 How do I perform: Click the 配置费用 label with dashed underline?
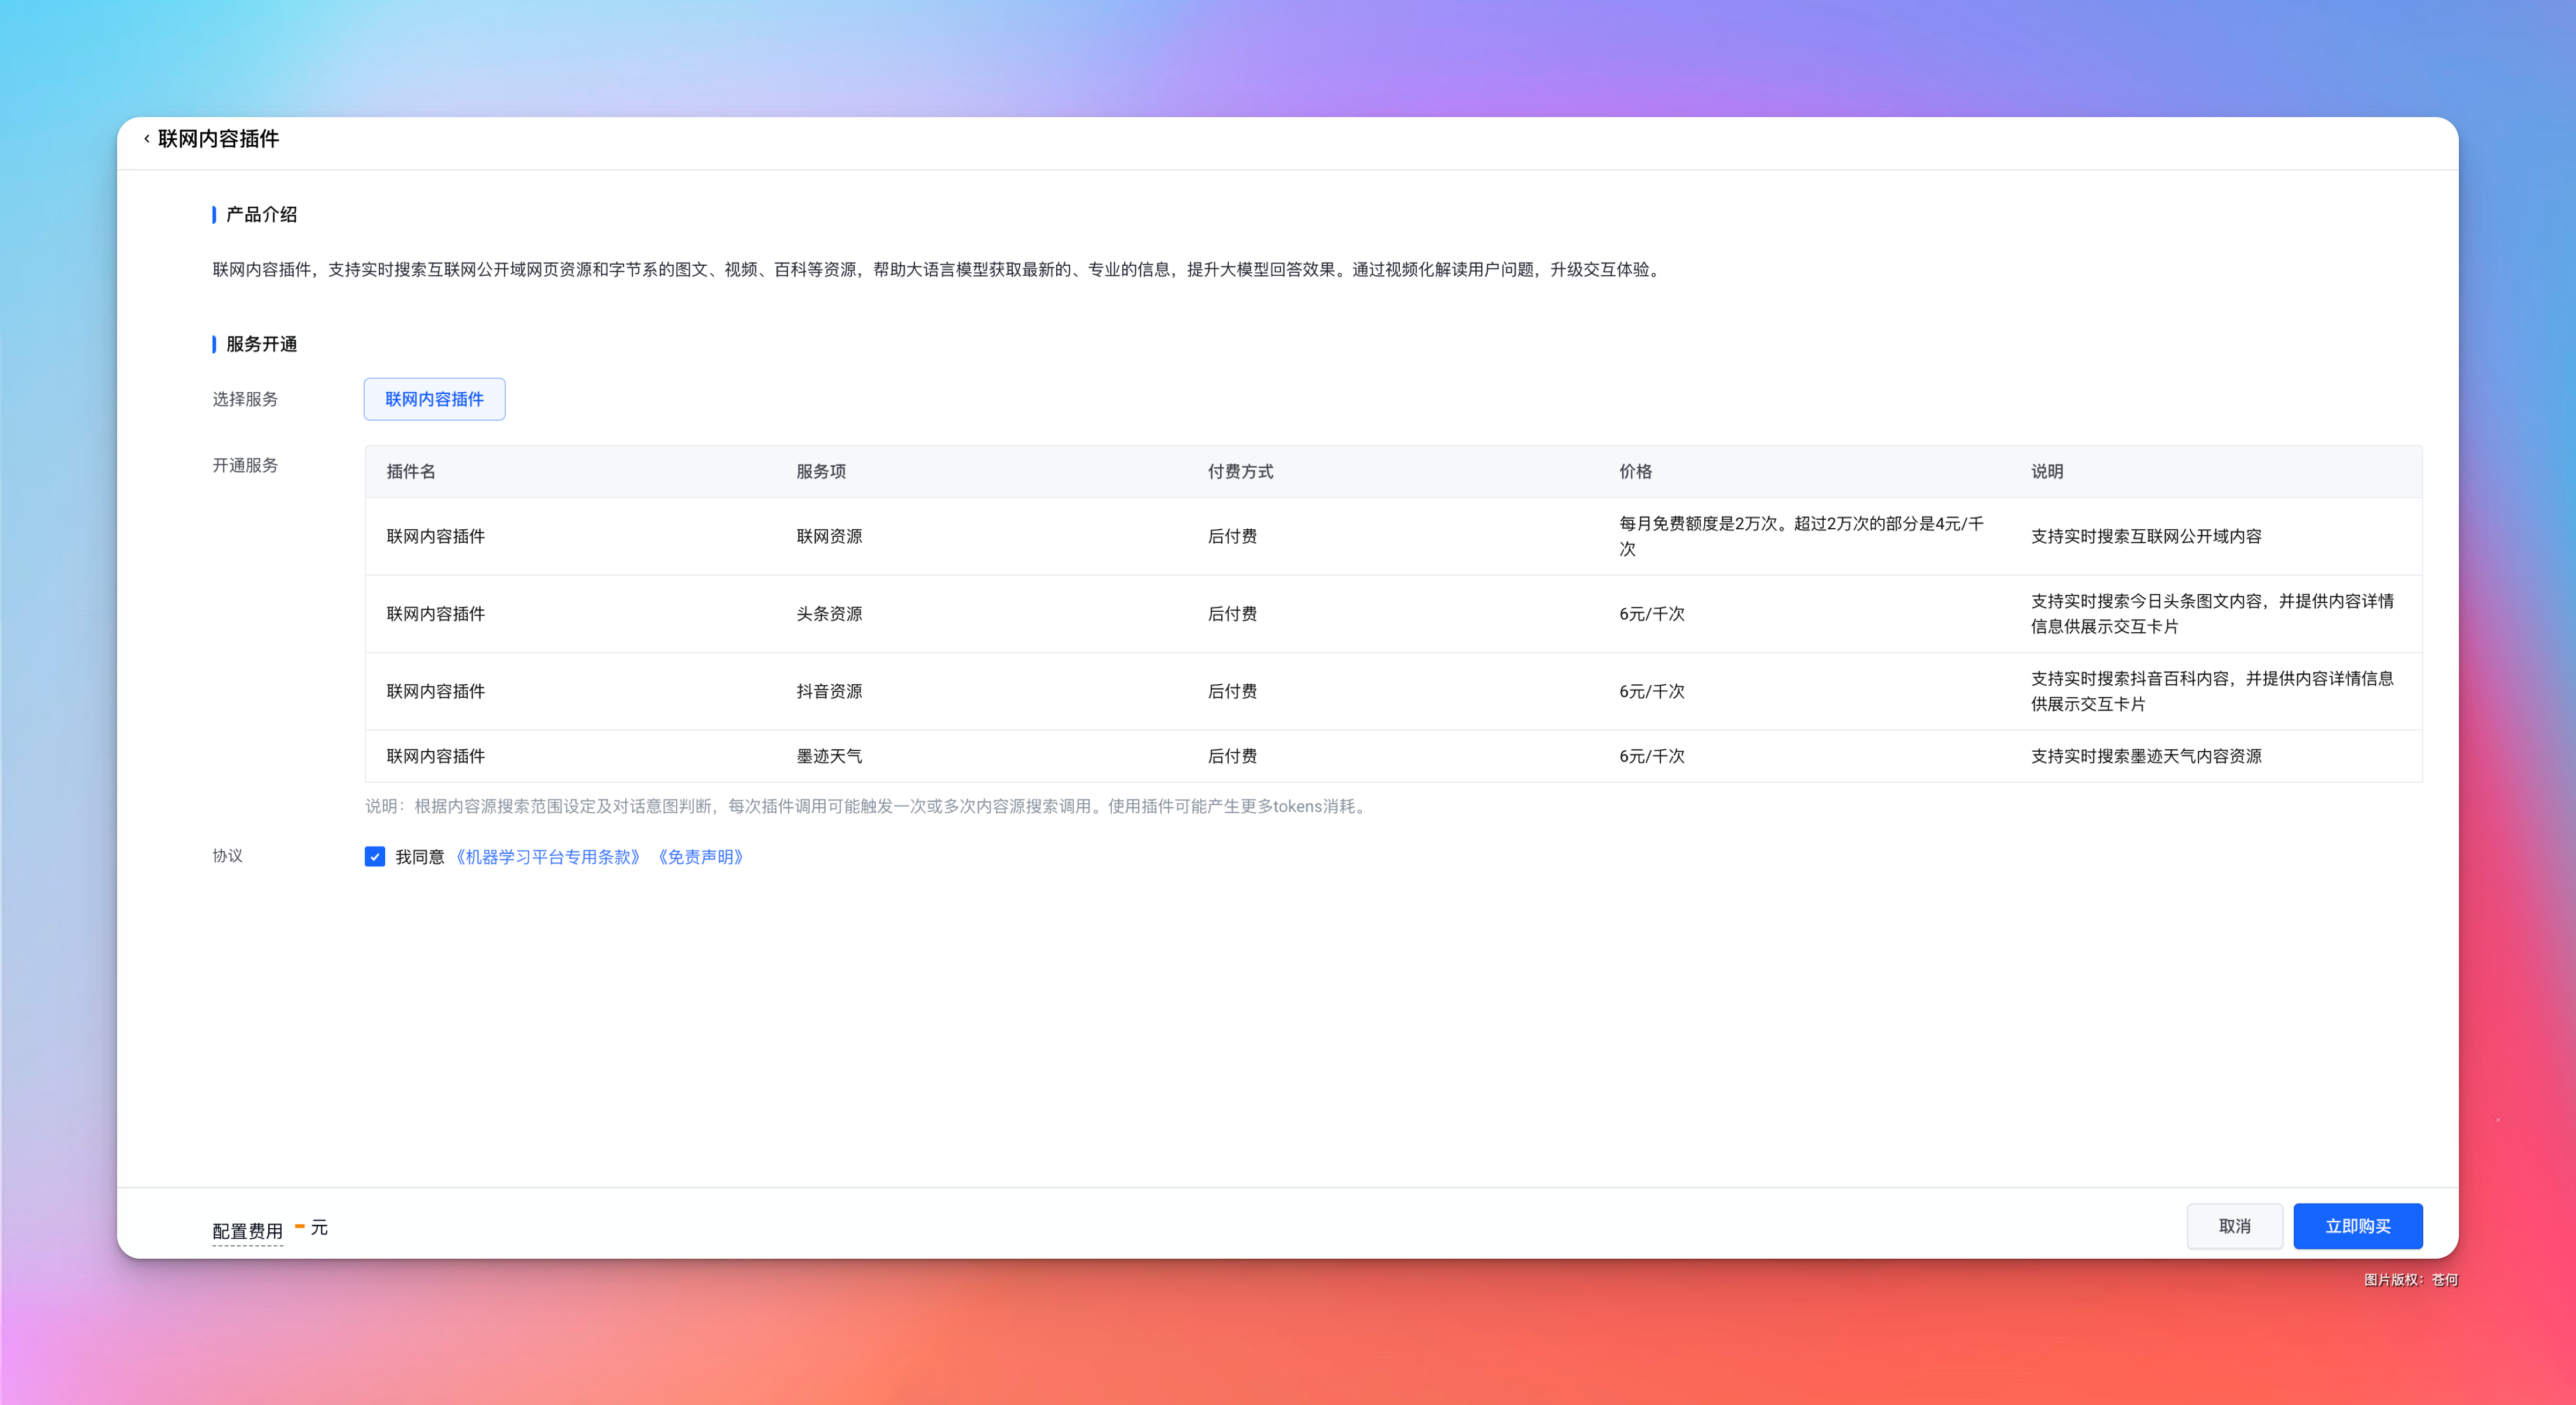point(247,1230)
